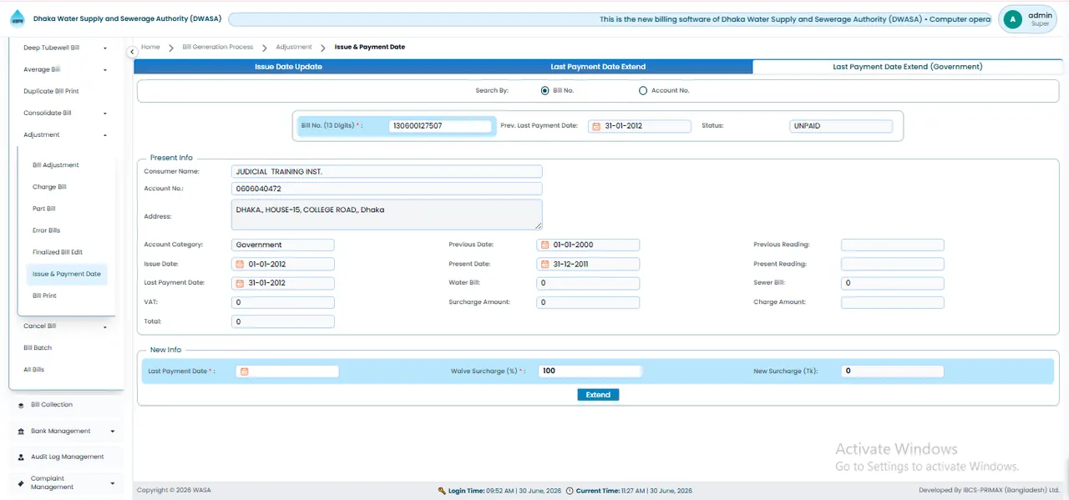Screen dimensions: 1069x500
Task: Click the admin avatar circle
Action: (1013, 19)
